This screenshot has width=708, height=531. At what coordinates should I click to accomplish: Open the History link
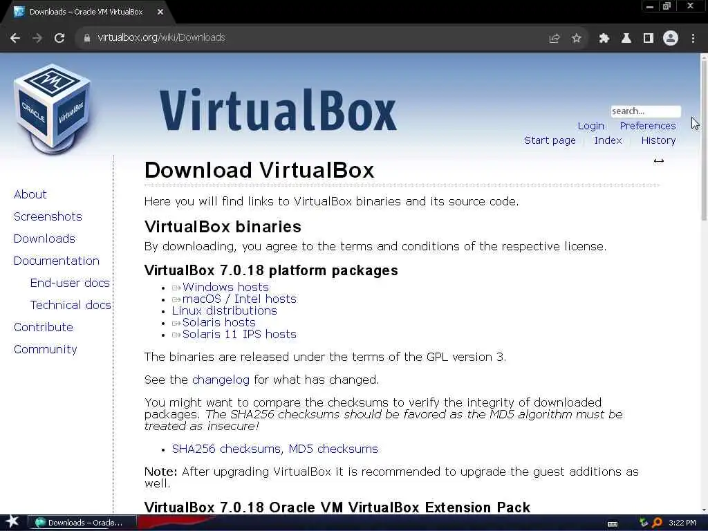tap(658, 140)
